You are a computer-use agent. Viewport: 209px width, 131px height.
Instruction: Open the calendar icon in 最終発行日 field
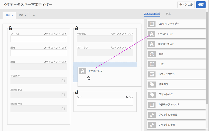click(x=63, y=109)
